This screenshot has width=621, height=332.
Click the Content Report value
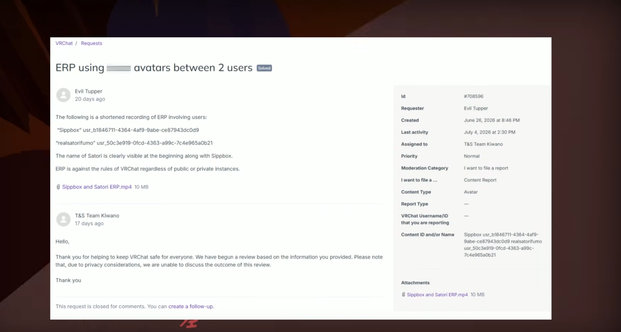point(480,180)
